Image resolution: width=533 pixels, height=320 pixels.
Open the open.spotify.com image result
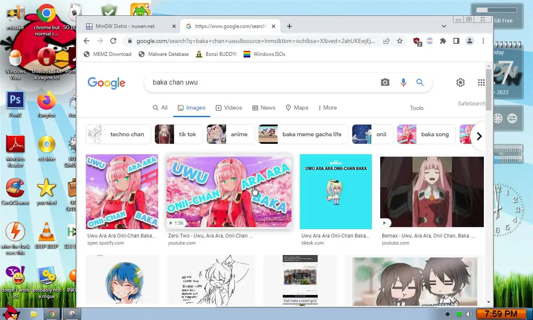[x=122, y=192]
